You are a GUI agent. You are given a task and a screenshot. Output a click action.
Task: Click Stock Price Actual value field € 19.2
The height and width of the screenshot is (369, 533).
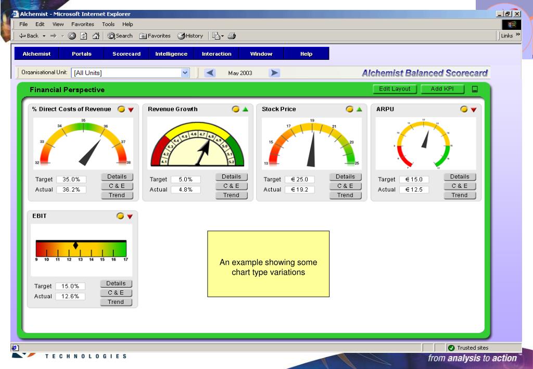(x=299, y=189)
